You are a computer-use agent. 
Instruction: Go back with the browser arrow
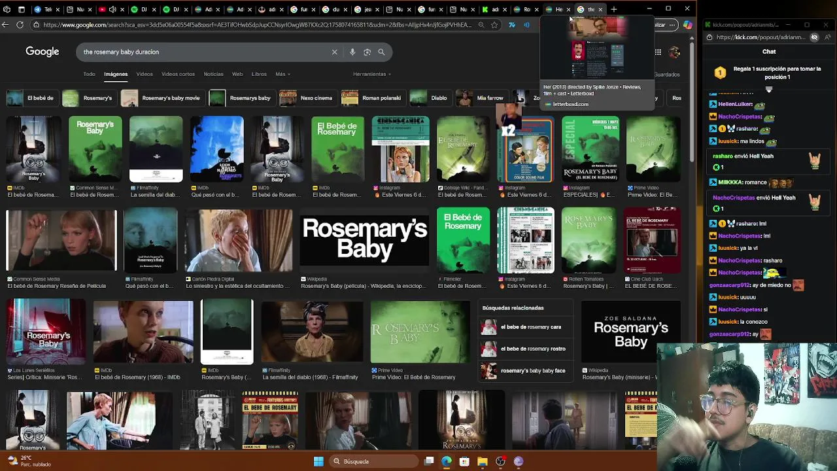[x=5, y=25]
